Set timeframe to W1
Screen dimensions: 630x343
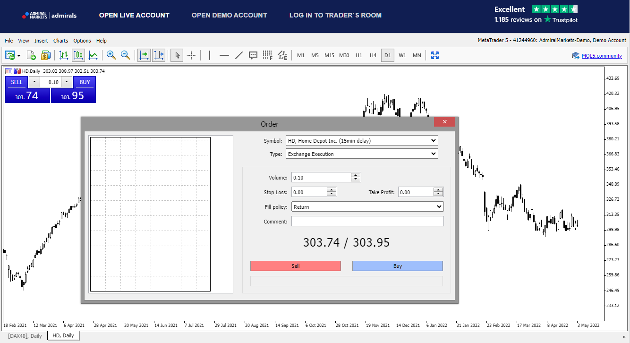pyautogui.click(x=402, y=55)
